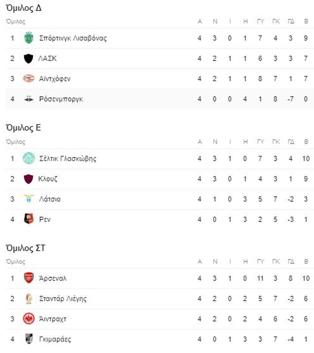The image size is (314, 353).
Task: Click the Όμιλος Ε group heading
Action: click(24, 128)
